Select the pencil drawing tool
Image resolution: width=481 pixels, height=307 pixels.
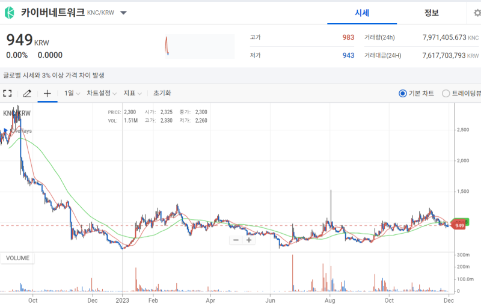tap(27, 93)
